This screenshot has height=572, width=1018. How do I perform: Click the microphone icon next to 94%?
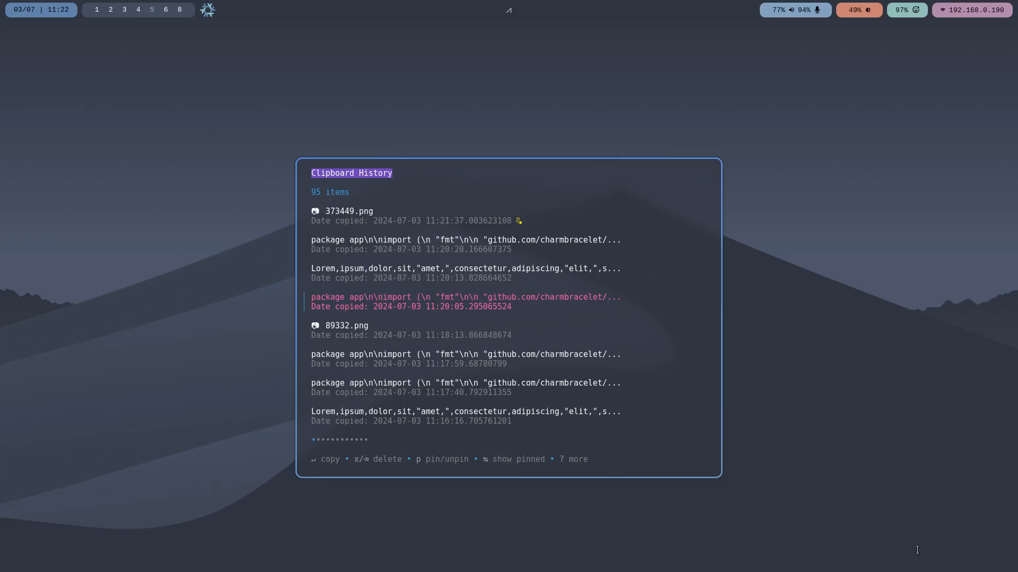(x=817, y=10)
